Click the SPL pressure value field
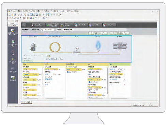This screenshot has height=125, width=166. coord(31,74)
